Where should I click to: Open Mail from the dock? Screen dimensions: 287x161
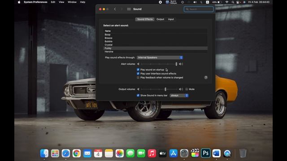[x=87, y=153]
